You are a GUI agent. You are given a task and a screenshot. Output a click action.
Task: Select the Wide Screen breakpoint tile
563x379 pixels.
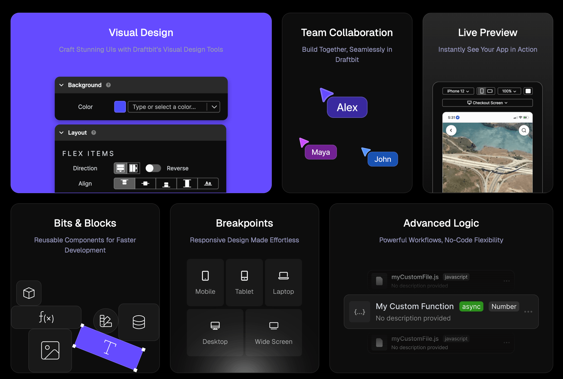pos(273,333)
